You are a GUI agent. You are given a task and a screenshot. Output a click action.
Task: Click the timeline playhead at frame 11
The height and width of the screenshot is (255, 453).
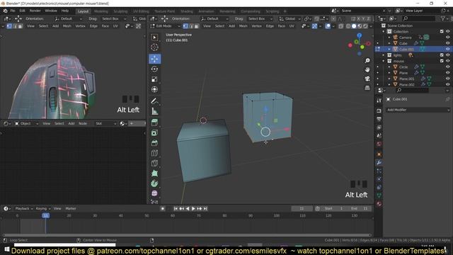tap(45, 215)
